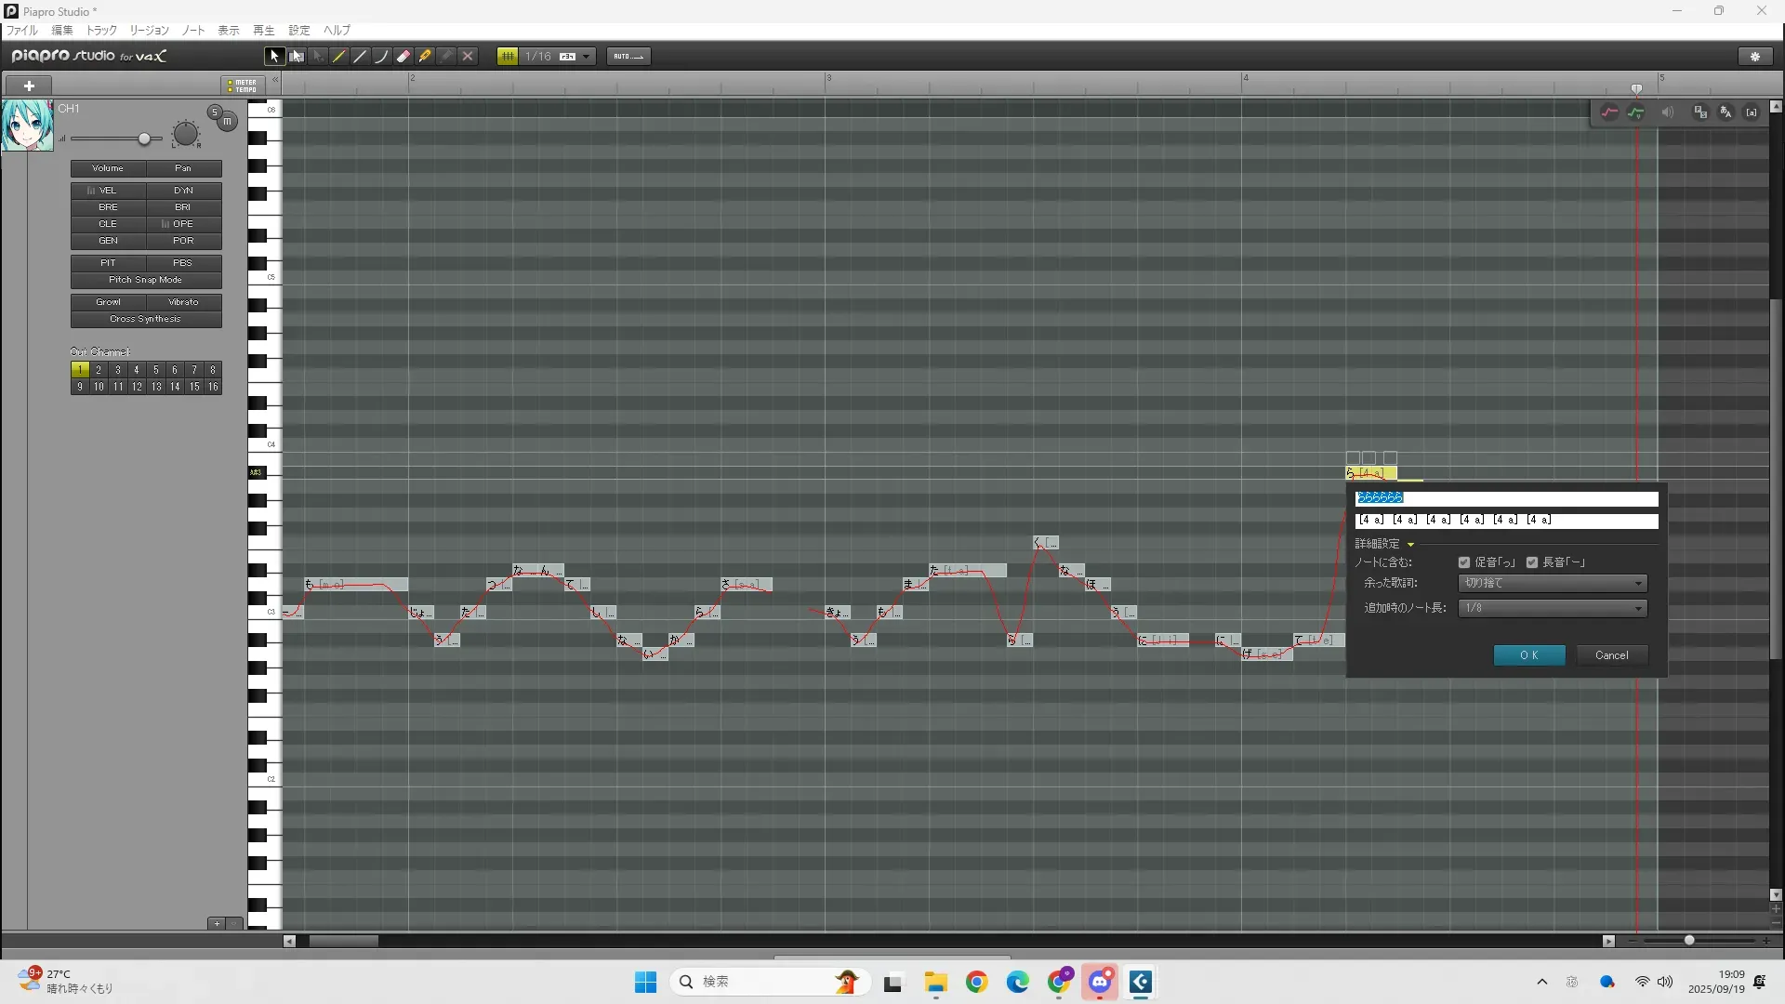Uncheck the 長音「ー」 checkbox
The width and height of the screenshot is (1785, 1004).
click(1532, 562)
